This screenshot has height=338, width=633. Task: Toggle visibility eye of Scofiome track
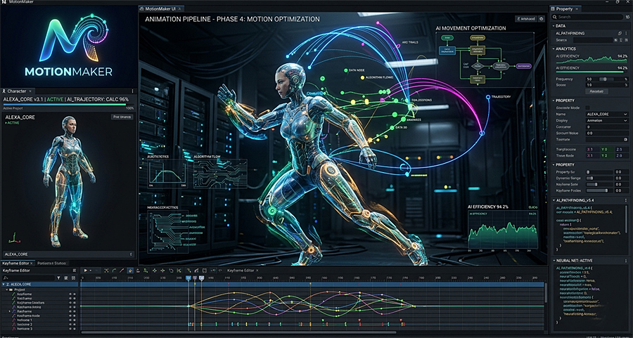click(70, 294)
